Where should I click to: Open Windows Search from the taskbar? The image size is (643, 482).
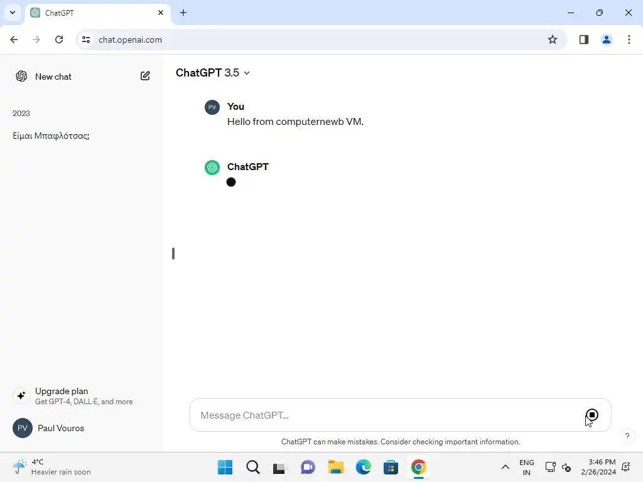tap(252, 467)
